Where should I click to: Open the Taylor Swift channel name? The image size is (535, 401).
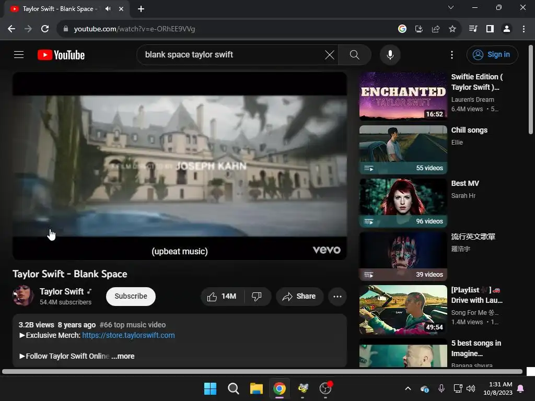point(62,291)
